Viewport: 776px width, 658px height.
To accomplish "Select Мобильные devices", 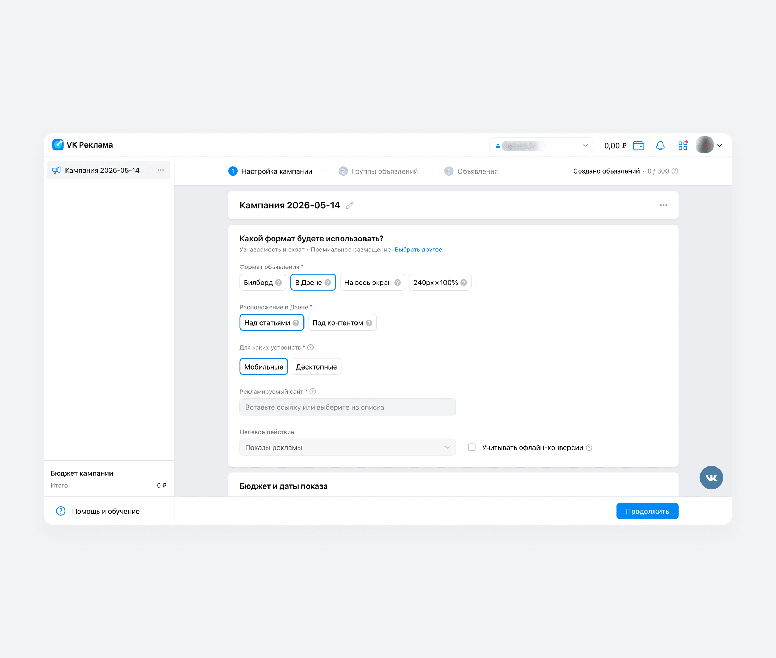I will coord(263,367).
